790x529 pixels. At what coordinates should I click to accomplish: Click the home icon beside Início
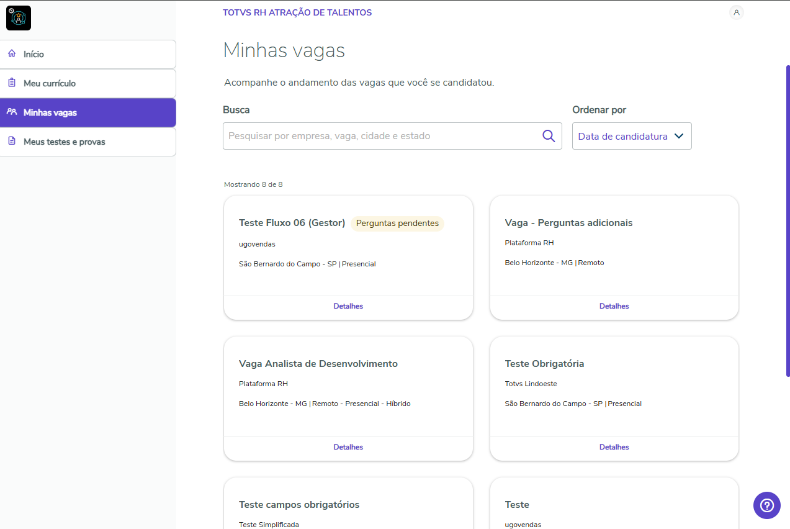click(12, 54)
